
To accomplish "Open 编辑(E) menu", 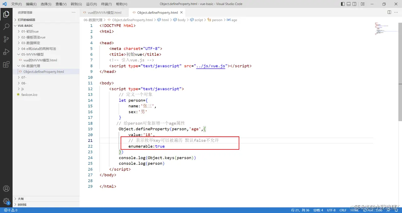I will (31, 4).
